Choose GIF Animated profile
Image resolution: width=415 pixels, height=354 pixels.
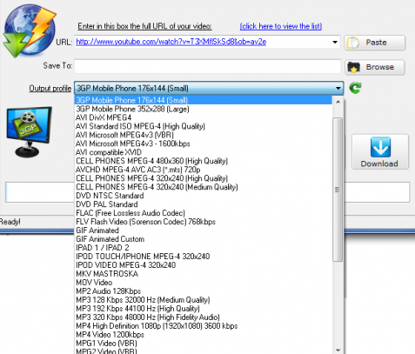(204, 230)
